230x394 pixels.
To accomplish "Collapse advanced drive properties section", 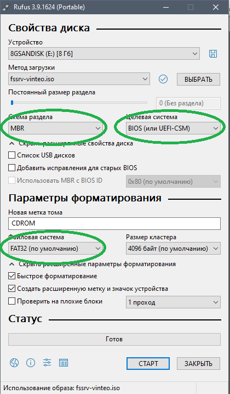I will pyautogui.click(x=71, y=143).
